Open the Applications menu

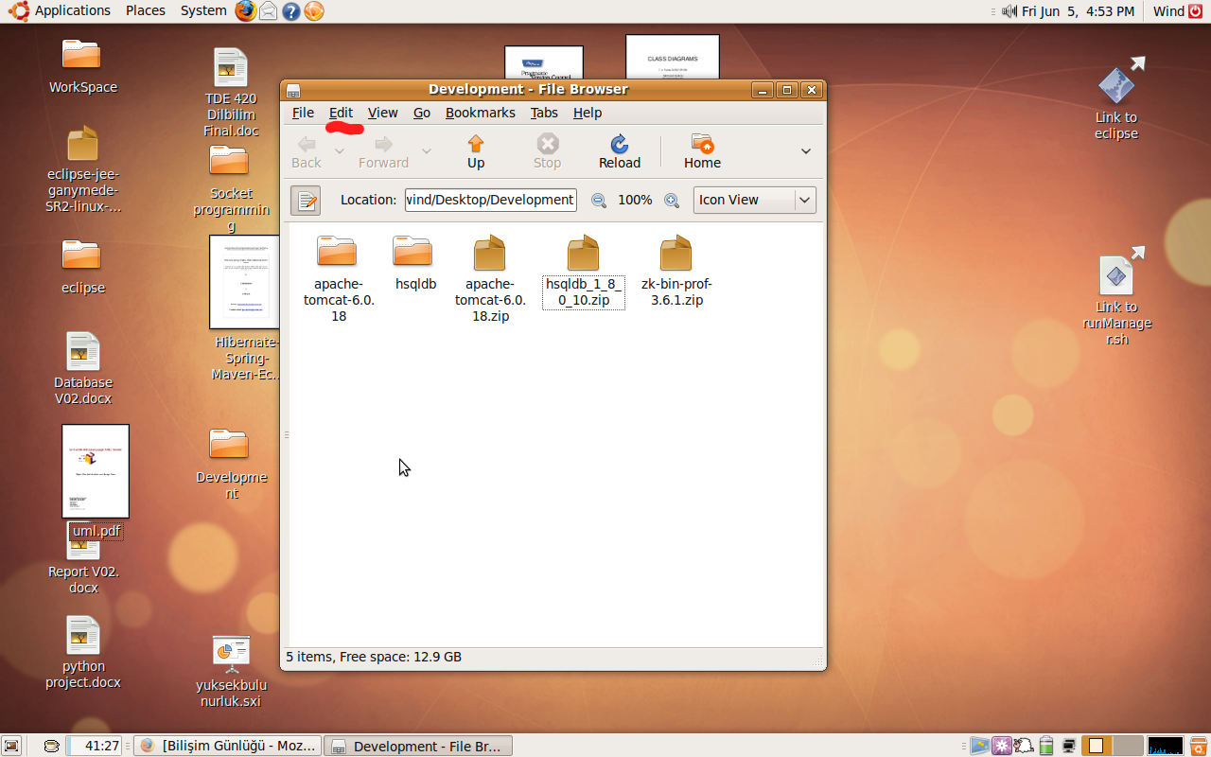click(x=61, y=10)
